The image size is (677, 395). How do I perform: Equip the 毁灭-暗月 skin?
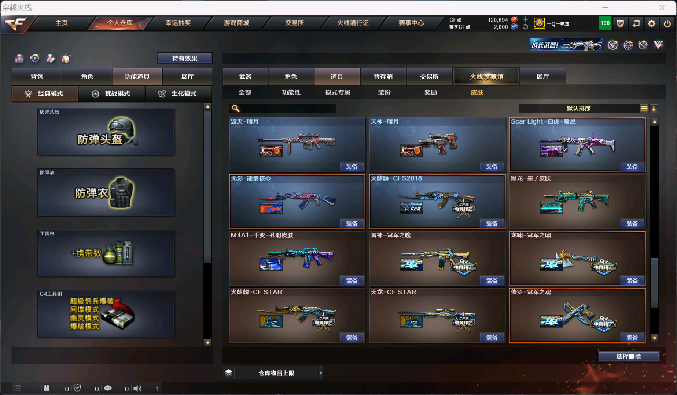pos(352,167)
